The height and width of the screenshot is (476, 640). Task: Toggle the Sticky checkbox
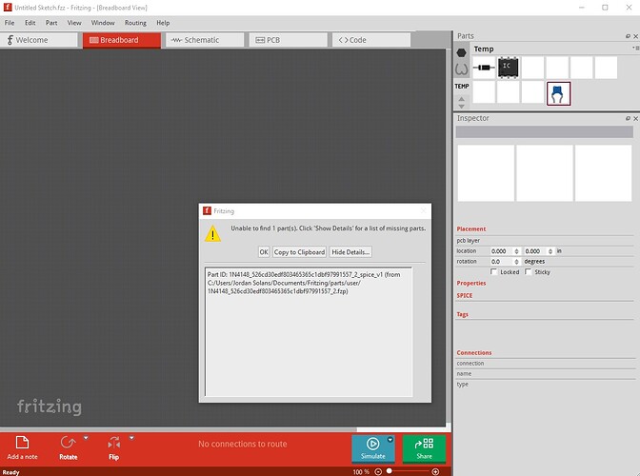pos(529,271)
